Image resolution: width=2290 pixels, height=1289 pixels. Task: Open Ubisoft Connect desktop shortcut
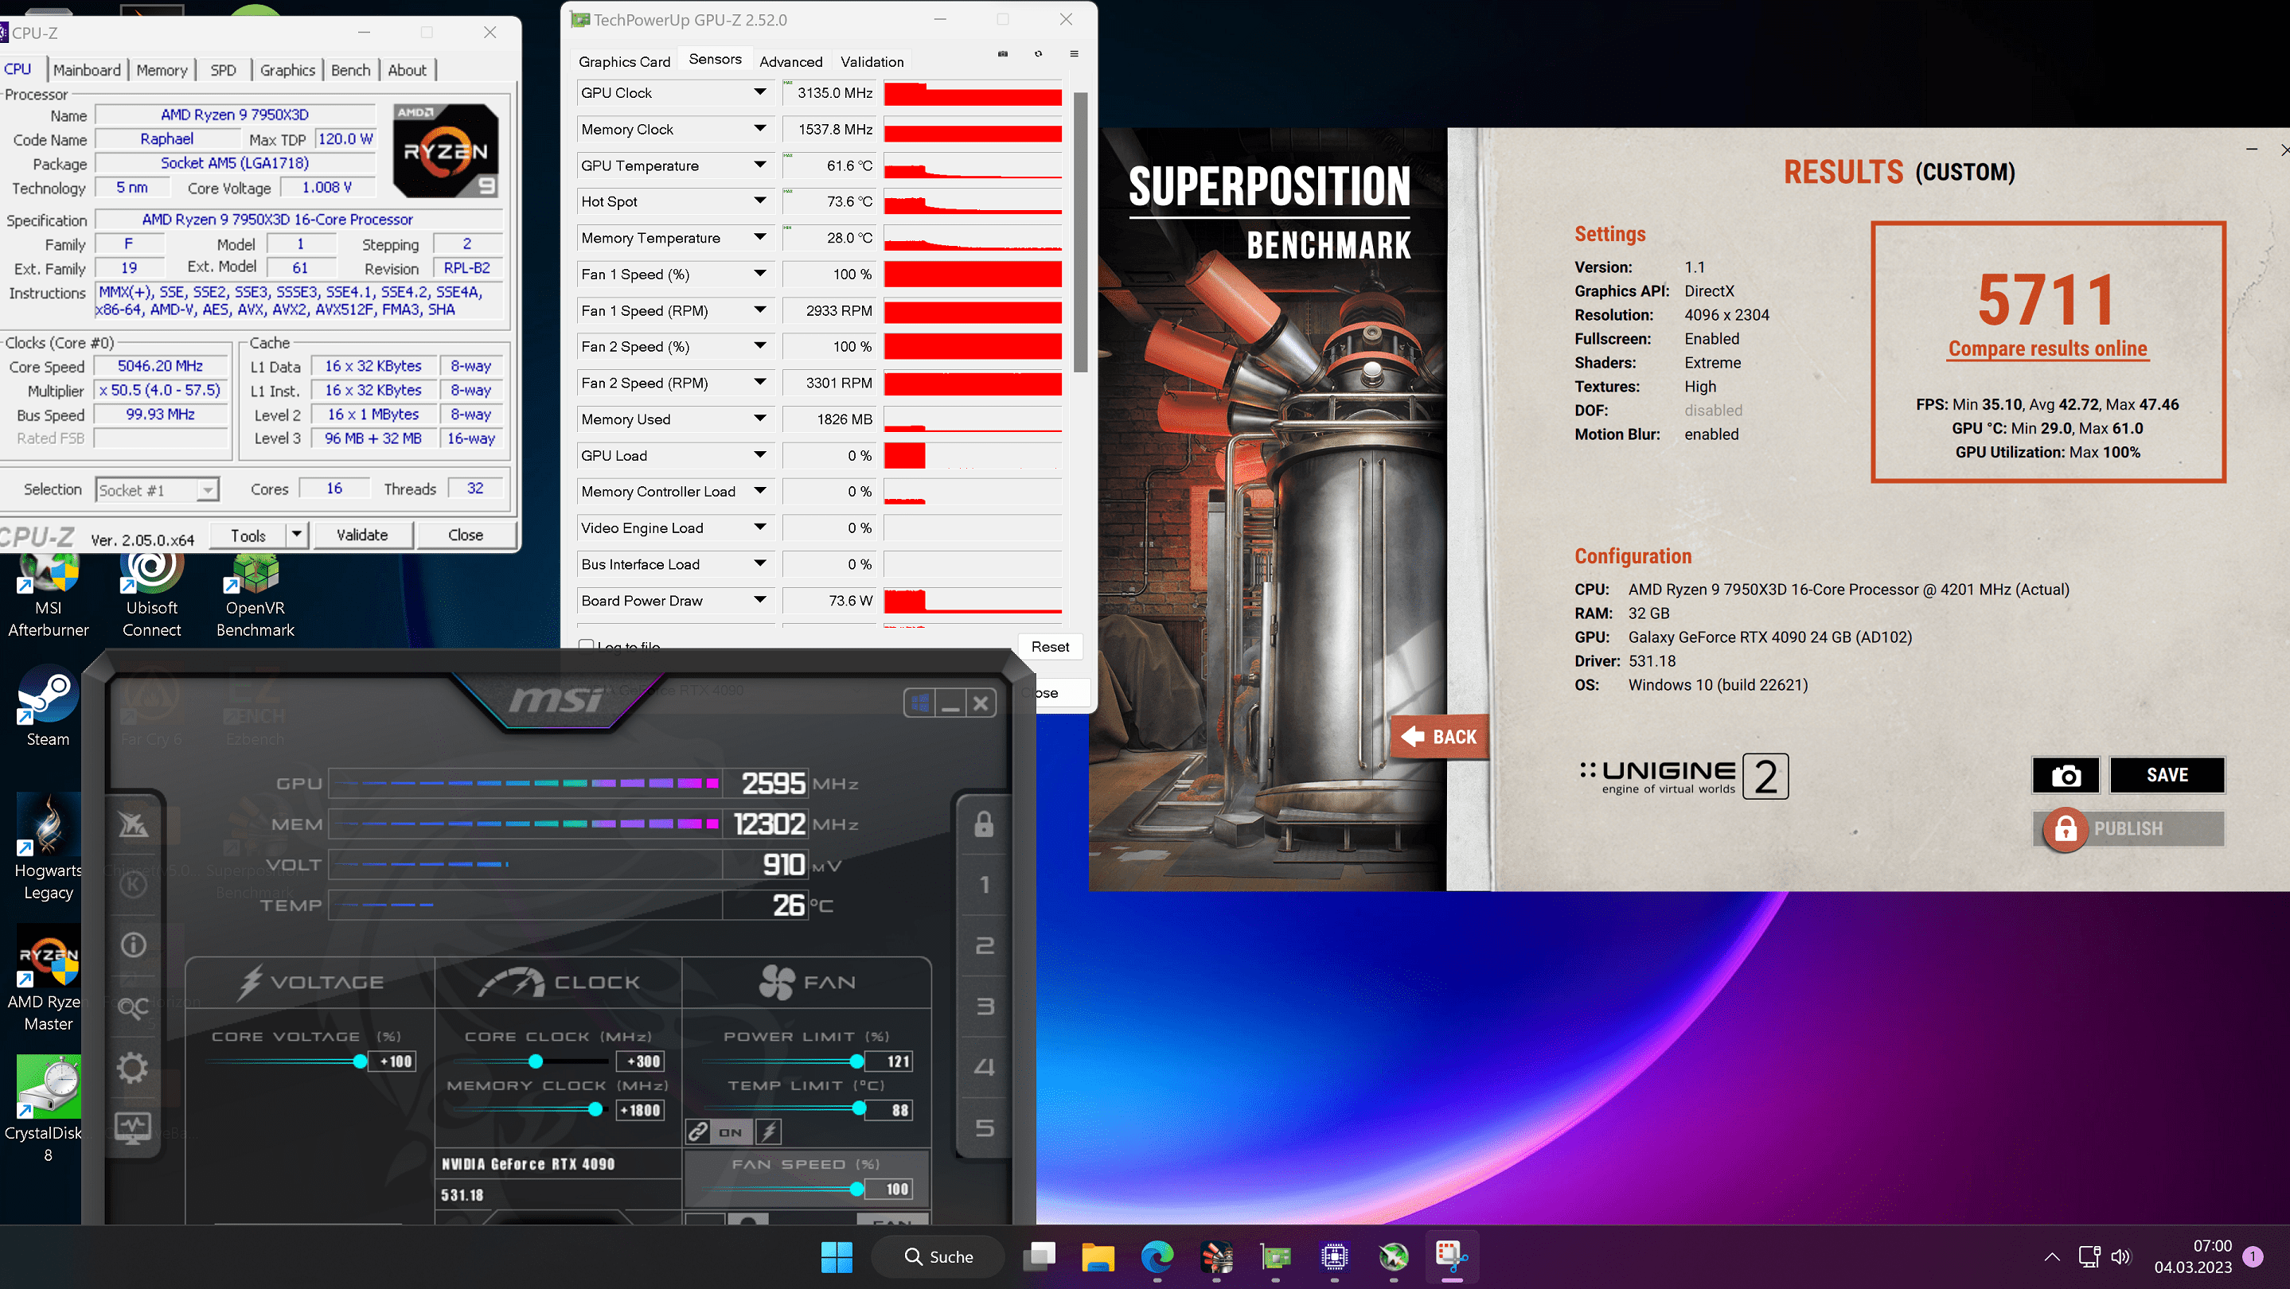tap(152, 594)
